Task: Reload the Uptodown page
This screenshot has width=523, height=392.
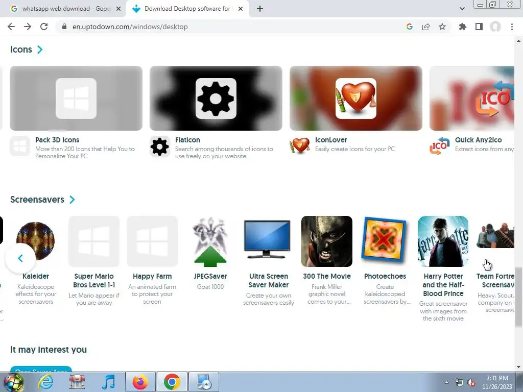Action: click(x=44, y=27)
